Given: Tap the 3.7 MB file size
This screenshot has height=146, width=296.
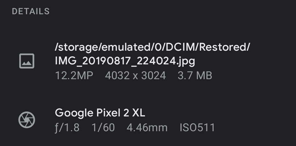Looking at the screenshot, I should click(195, 76).
